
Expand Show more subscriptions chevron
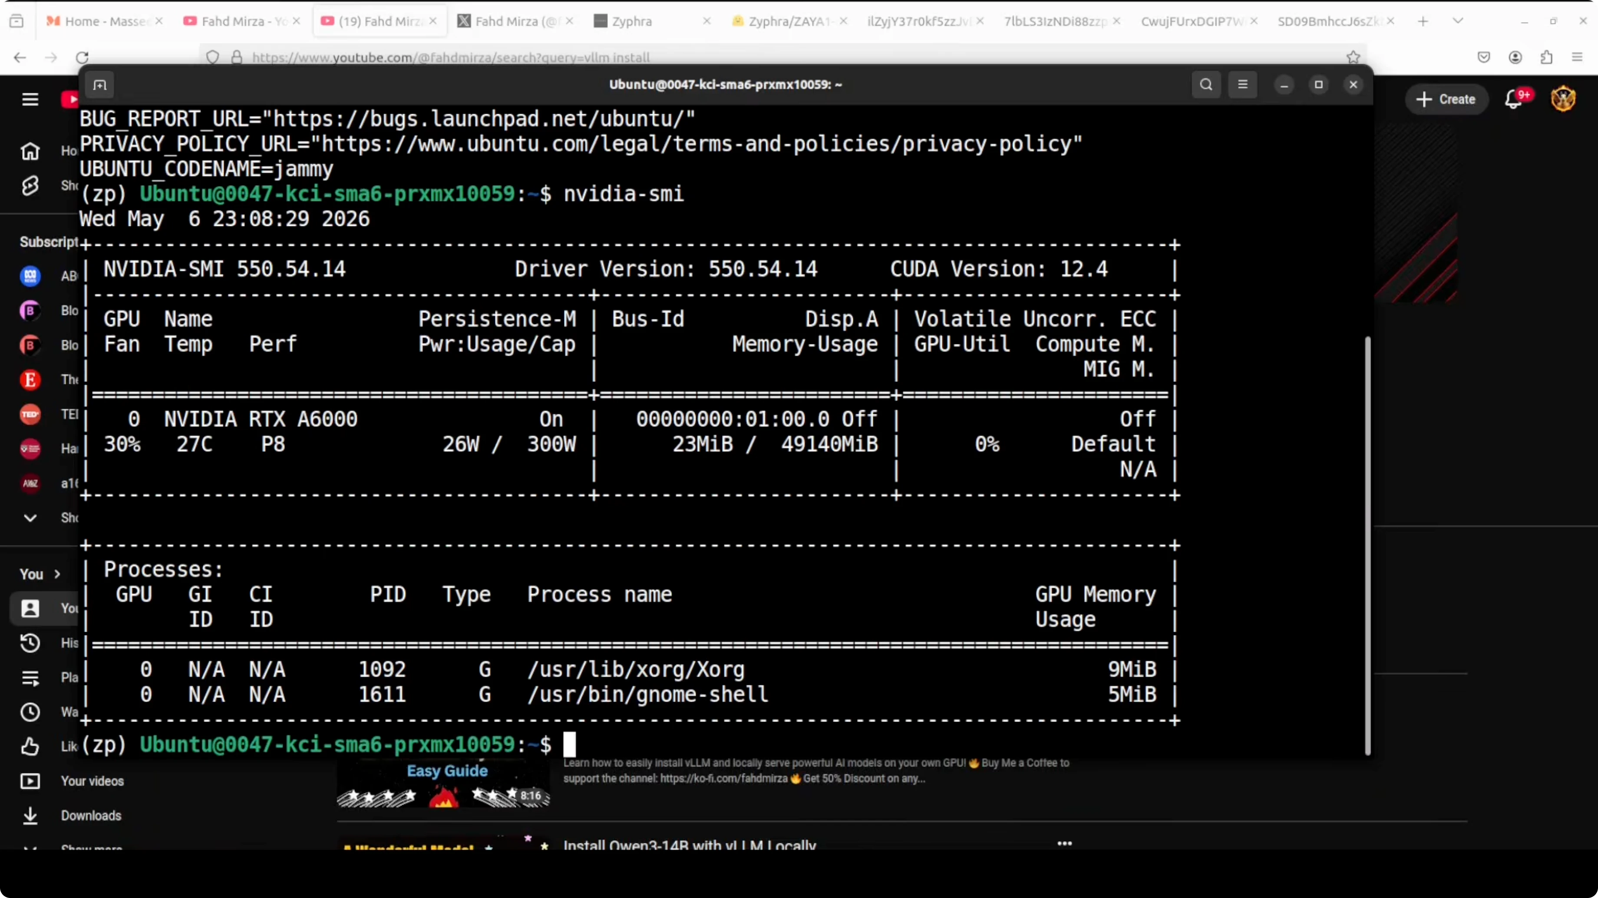coord(30,518)
